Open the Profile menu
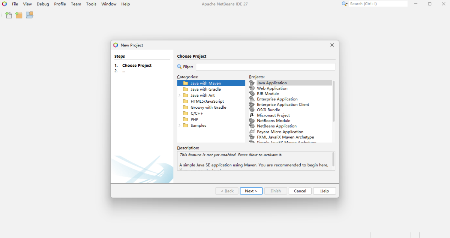The height and width of the screenshot is (238, 450). [60, 4]
